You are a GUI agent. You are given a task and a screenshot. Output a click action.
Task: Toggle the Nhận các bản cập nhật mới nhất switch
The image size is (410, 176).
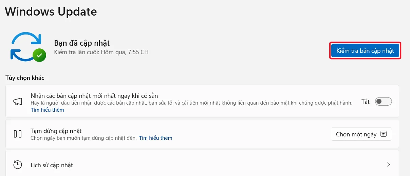point(384,102)
